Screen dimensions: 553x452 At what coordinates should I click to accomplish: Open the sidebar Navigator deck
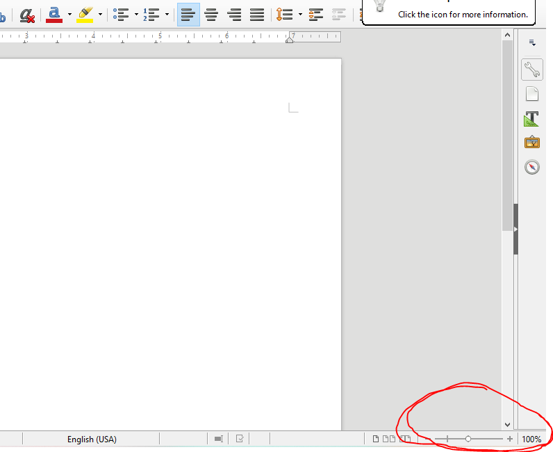(532, 167)
